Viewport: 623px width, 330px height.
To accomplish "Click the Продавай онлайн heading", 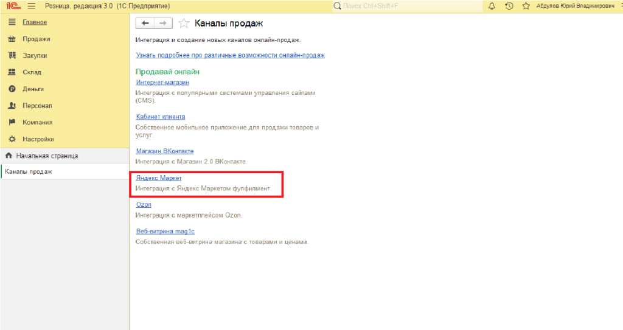I will (x=167, y=72).
